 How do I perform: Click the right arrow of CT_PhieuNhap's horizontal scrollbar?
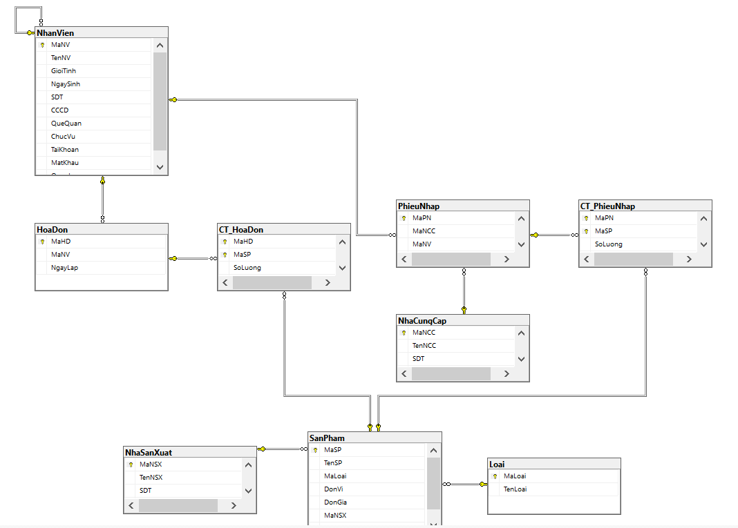(x=689, y=259)
